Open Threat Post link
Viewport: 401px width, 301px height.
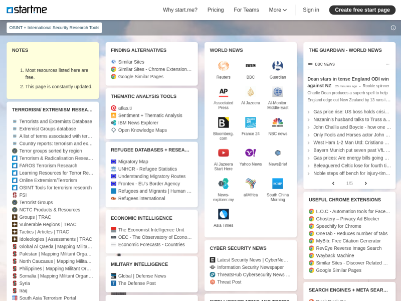click(229, 282)
